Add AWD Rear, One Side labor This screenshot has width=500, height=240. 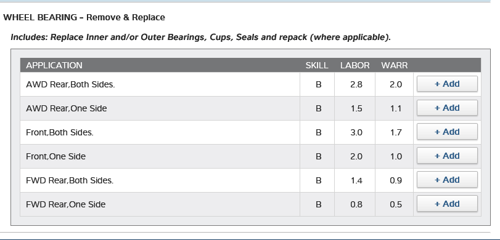pos(447,108)
